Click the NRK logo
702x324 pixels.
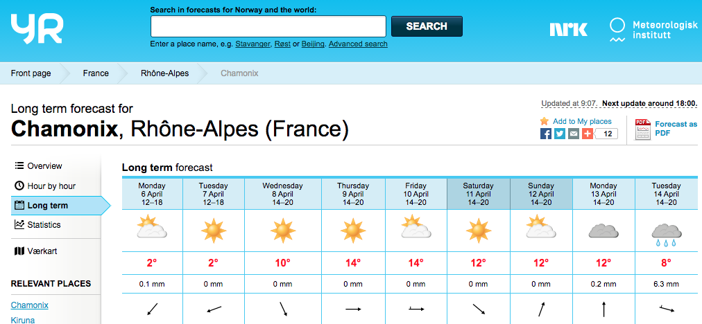point(568,29)
